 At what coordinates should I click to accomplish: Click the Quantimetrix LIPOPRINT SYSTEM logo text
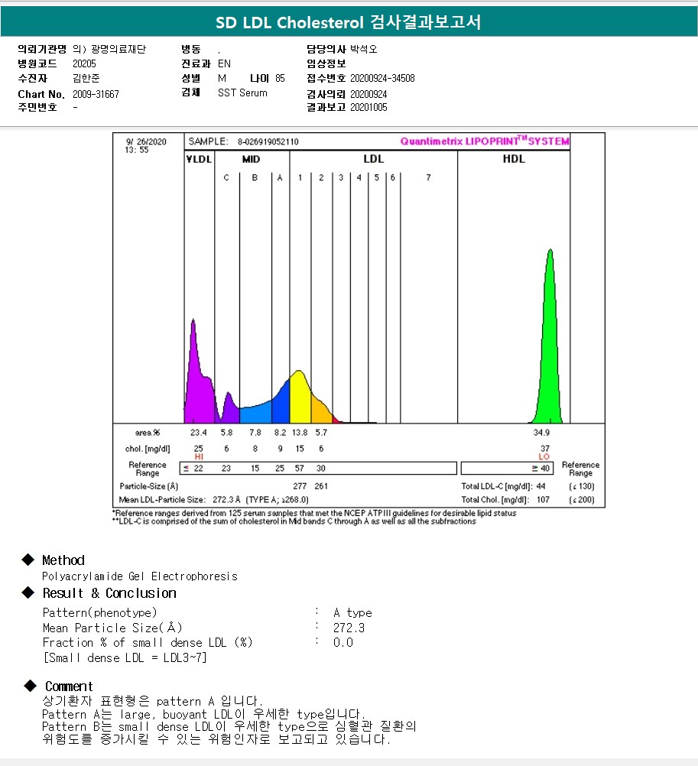pos(485,141)
